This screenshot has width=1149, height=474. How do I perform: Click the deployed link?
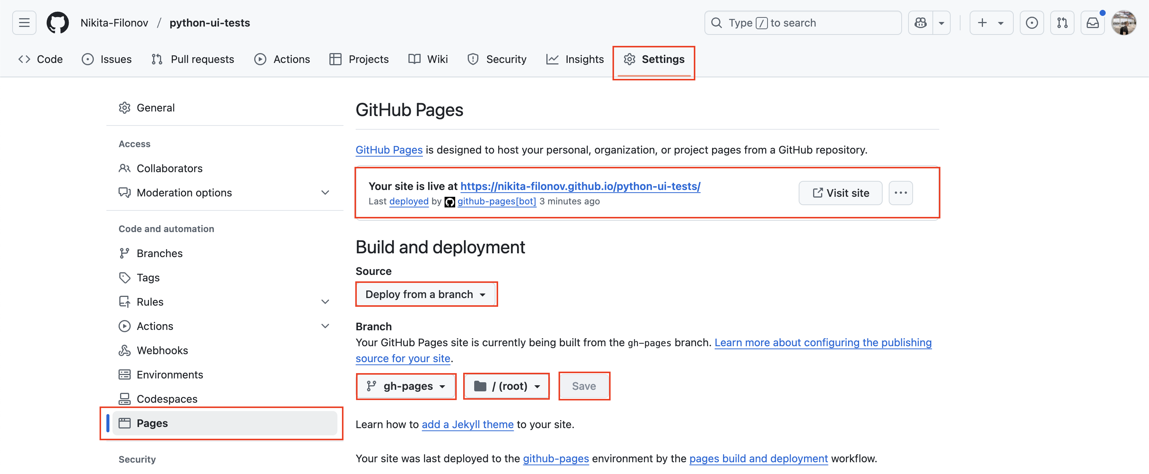point(408,201)
